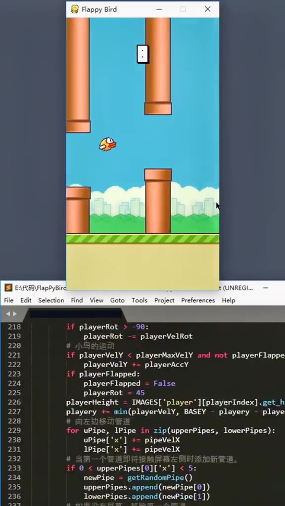Click the left tab navigation arrow
The height and width of the screenshot is (506, 285).
click(8, 314)
